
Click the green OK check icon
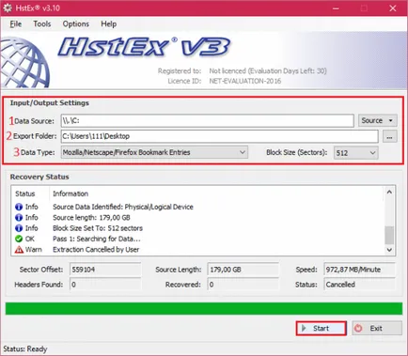point(19,239)
